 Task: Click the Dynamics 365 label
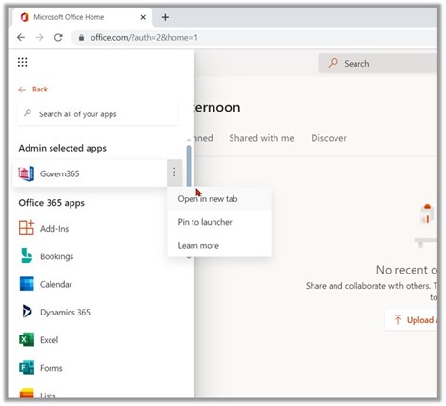point(65,312)
